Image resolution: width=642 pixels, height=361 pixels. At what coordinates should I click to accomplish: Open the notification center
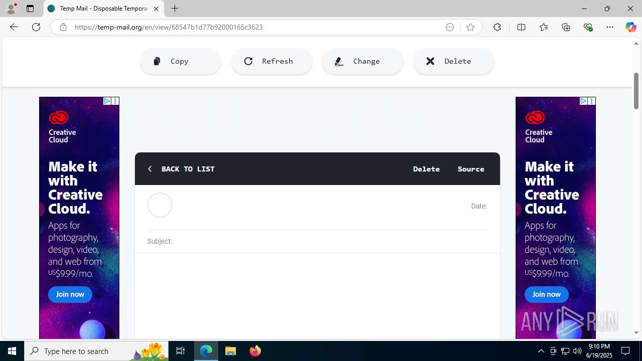pyautogui.click(x=625, y=351)
